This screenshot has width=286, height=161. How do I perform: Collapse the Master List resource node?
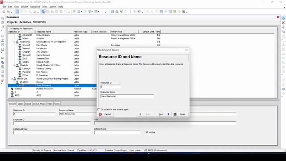tap(12, 79)
